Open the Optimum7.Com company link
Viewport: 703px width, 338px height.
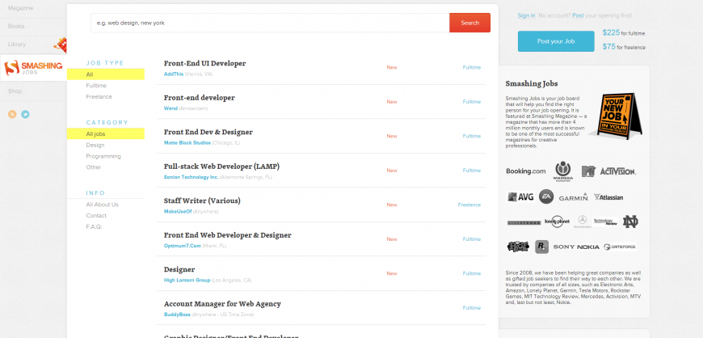point(183,246)
